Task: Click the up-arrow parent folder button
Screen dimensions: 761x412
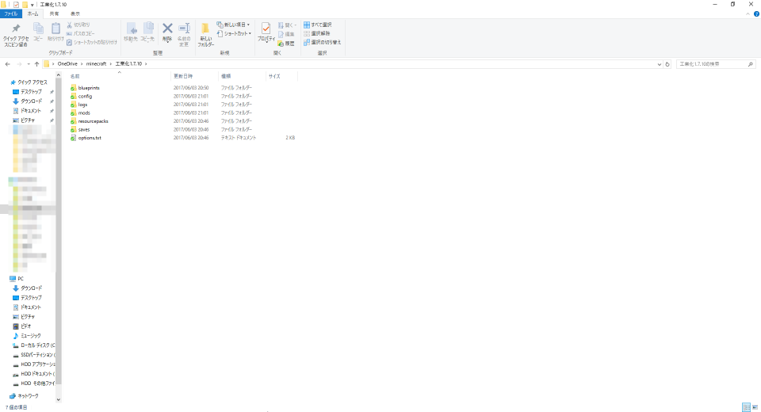Action: coord(36,63)
